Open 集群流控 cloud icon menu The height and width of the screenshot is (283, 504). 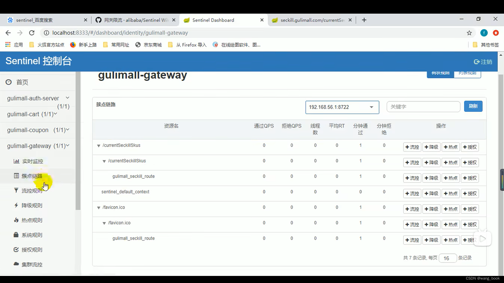click(x=16, y=264)
